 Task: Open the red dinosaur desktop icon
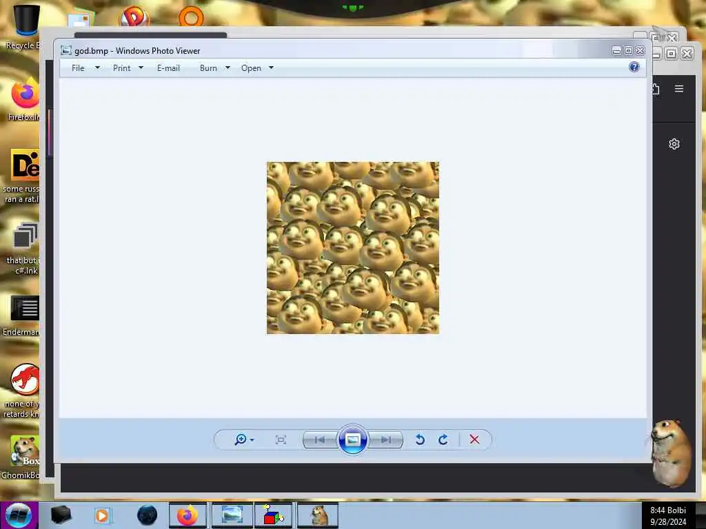point(23,391)
